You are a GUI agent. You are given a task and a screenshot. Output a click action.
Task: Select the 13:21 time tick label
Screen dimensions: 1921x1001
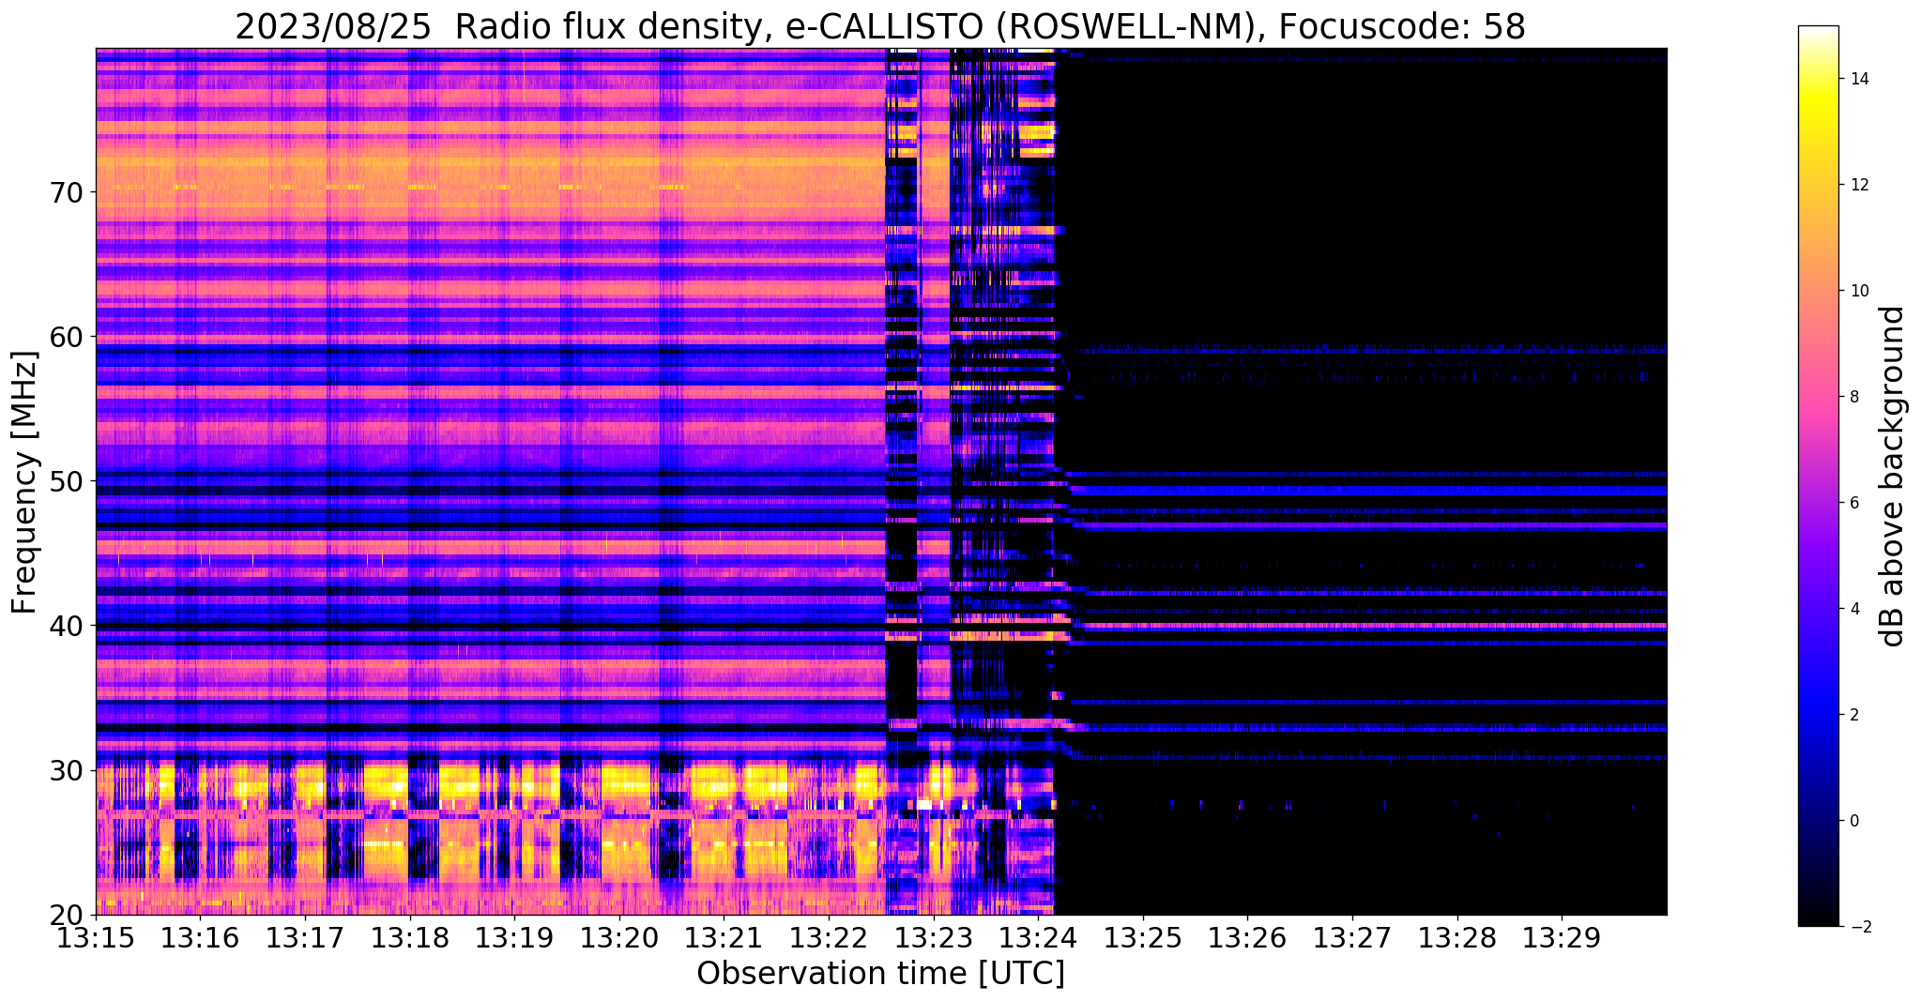[x=724, y=937]
